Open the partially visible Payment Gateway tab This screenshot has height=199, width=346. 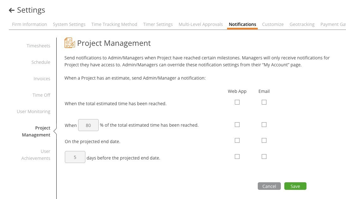coord(333,24)
